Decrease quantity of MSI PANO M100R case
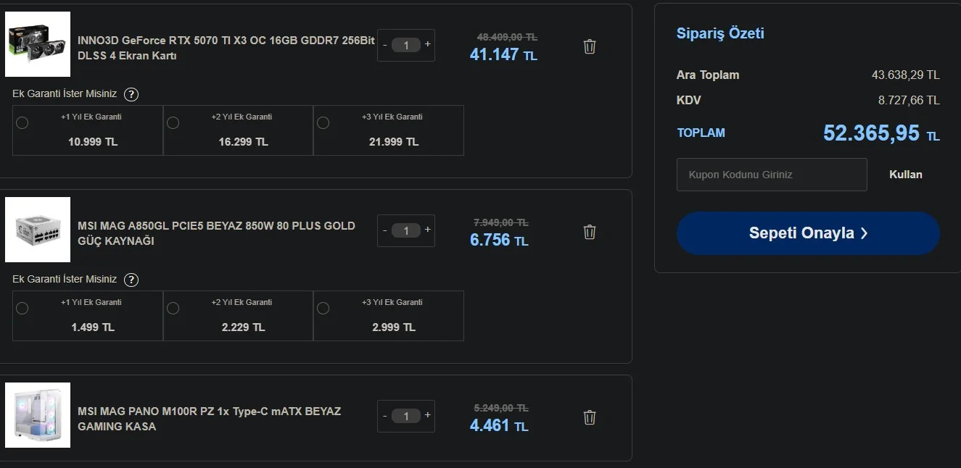Image resolution: width=961 pixels, height=468 pixels. 385,416
